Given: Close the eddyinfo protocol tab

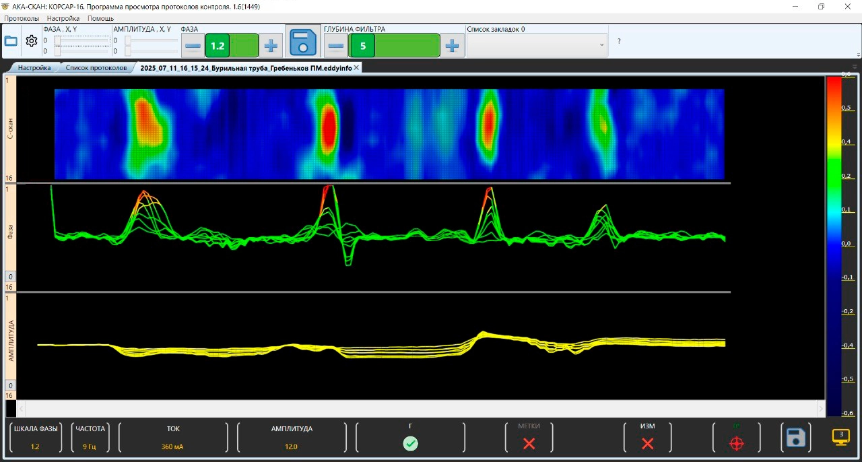Looking at the screenshot, I should coord(356,68).
